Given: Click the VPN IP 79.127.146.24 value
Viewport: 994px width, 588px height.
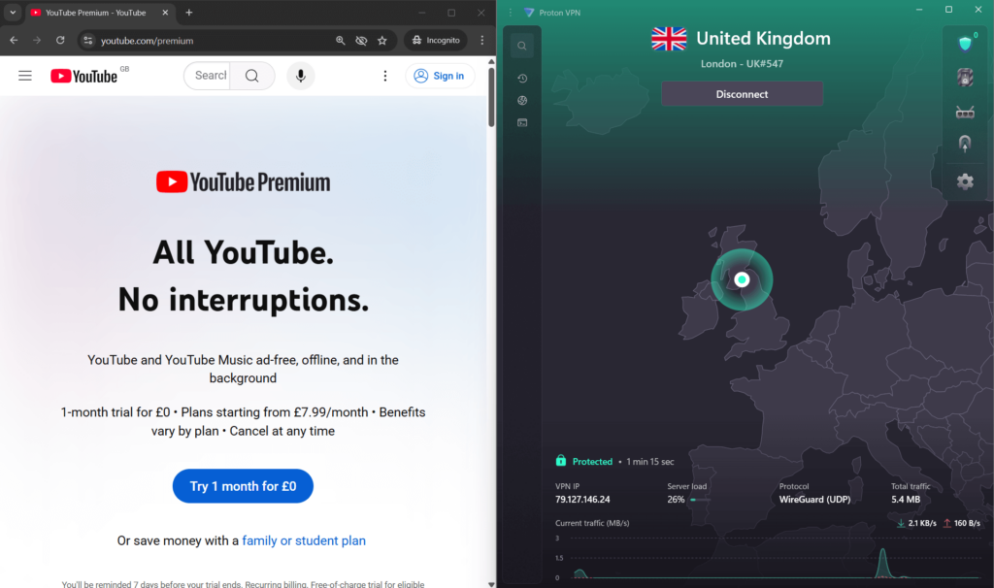Looking at the screenshot, I should click(582, 500).
